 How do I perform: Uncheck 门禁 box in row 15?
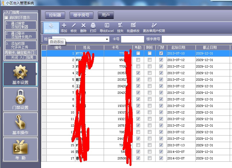click(161, 145)
